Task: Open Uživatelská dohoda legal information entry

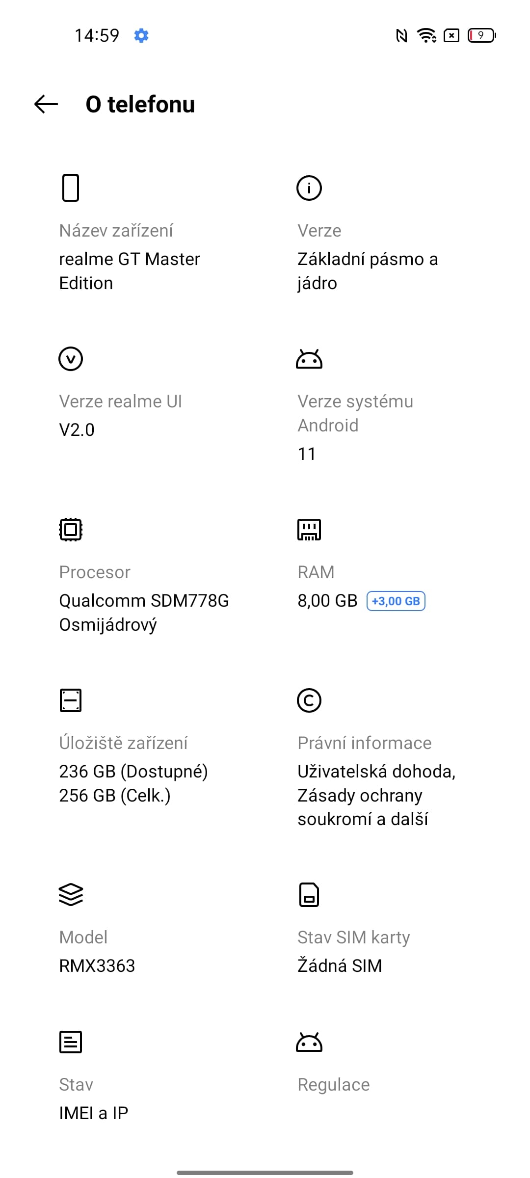Action: point(376,795)
